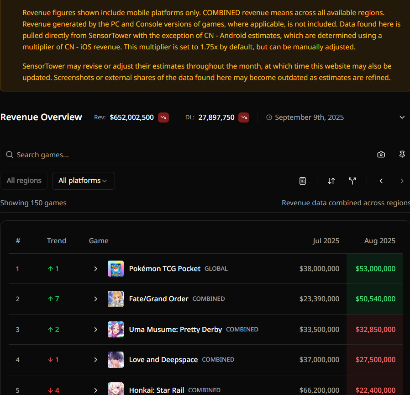Click the camera screenshot icon

[381, 155]
